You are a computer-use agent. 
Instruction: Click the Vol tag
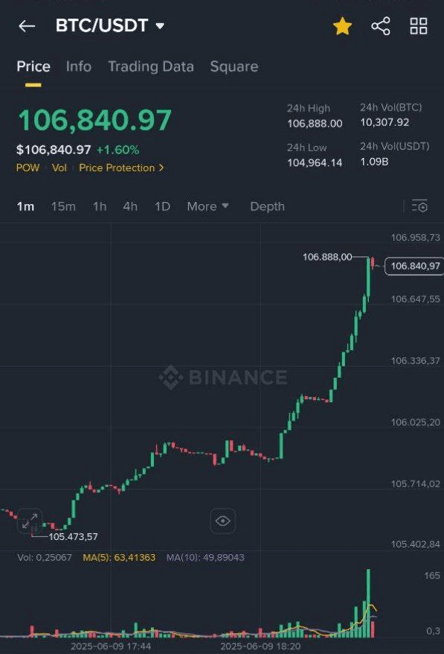coord(59,168)
